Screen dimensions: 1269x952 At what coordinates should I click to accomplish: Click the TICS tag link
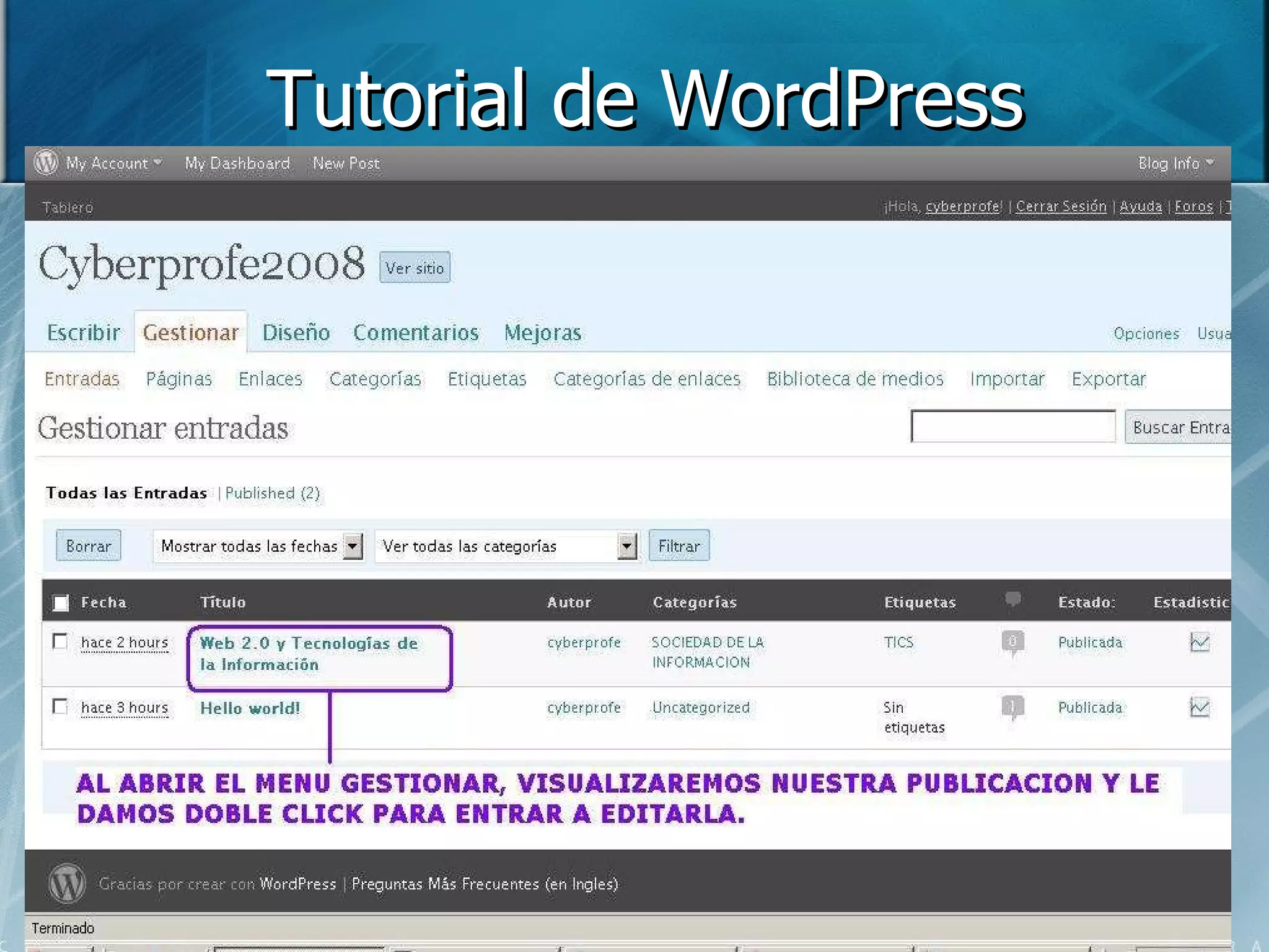(x=898, y=642)
